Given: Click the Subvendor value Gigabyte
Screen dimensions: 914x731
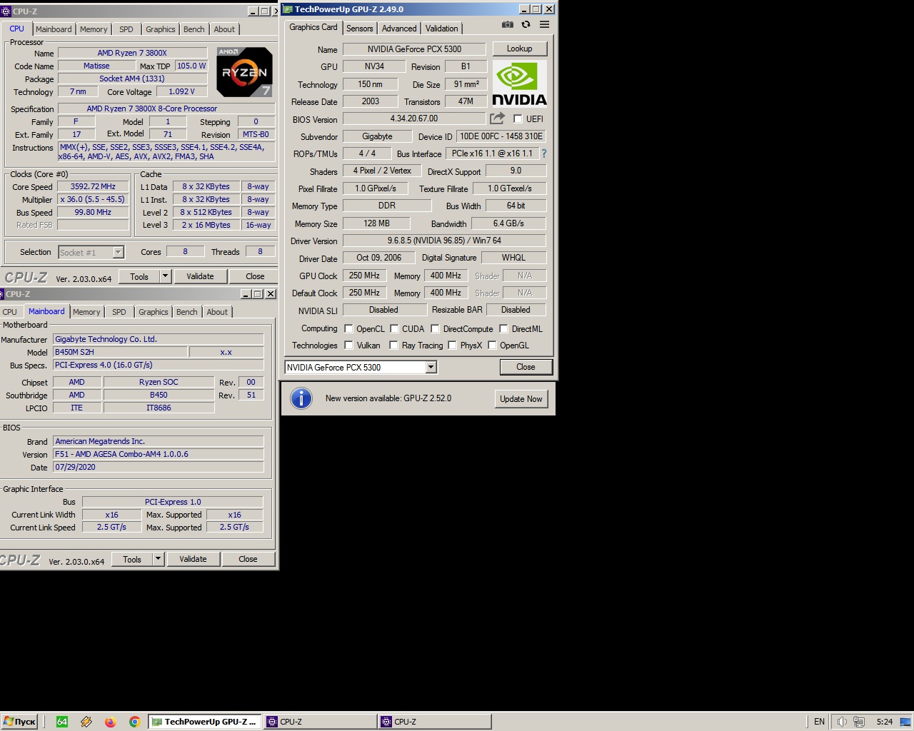Looking at the screenshot, I should pos(377,136).
